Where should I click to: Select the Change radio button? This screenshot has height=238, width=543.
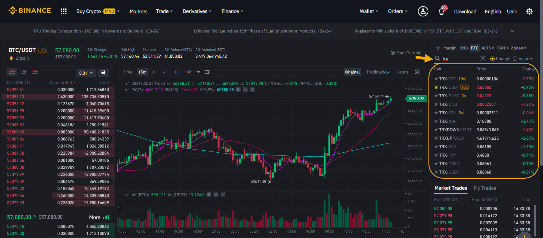492,59
